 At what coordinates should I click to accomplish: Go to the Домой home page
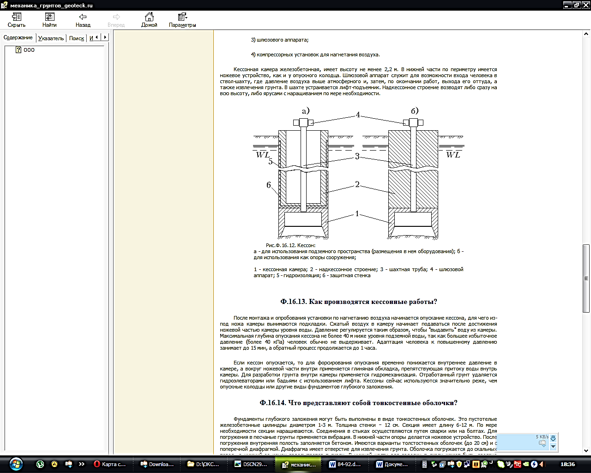pos(149,20)
